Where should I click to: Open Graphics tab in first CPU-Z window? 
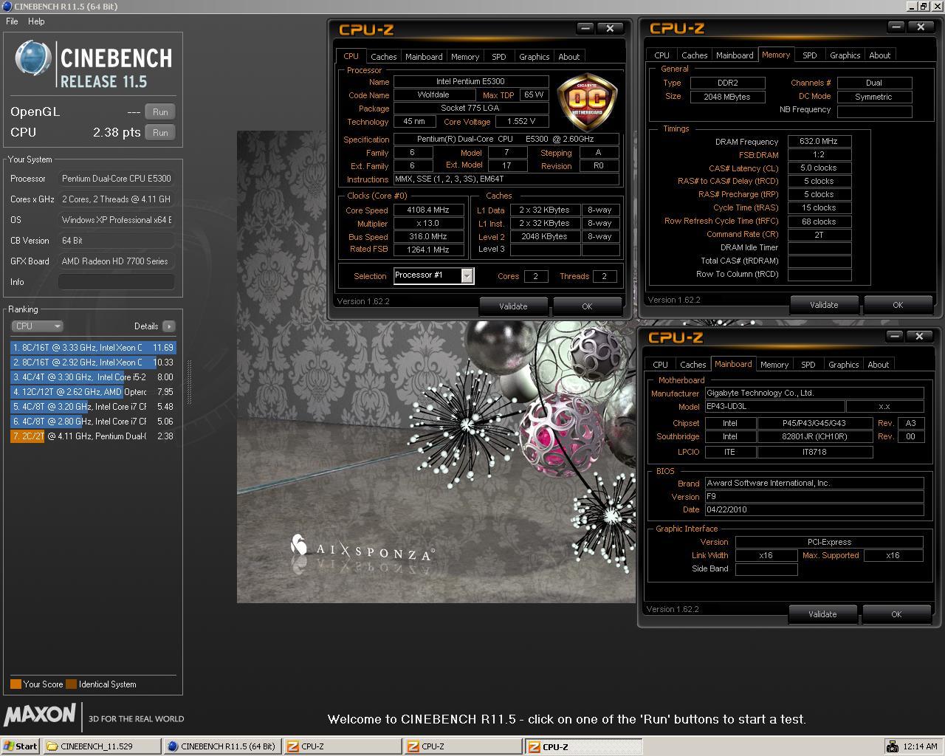point(534,57)
